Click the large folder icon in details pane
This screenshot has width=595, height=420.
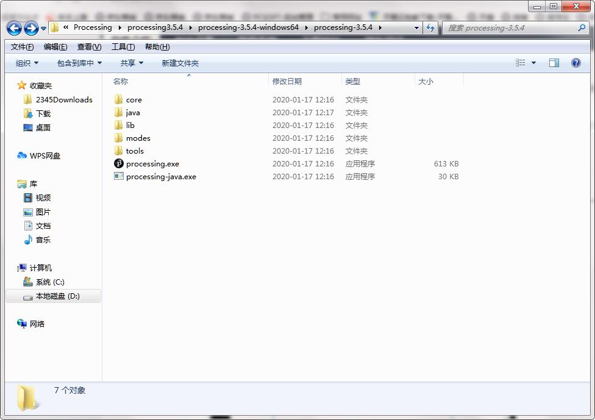coord(27,398)
